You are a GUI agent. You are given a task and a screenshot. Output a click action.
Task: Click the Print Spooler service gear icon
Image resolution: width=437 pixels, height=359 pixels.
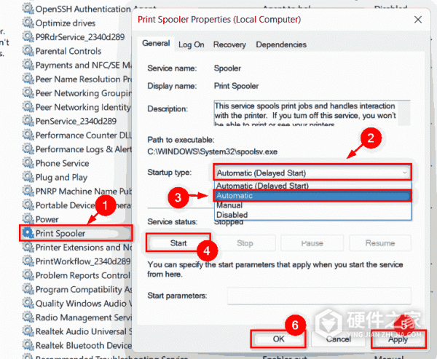28,233
